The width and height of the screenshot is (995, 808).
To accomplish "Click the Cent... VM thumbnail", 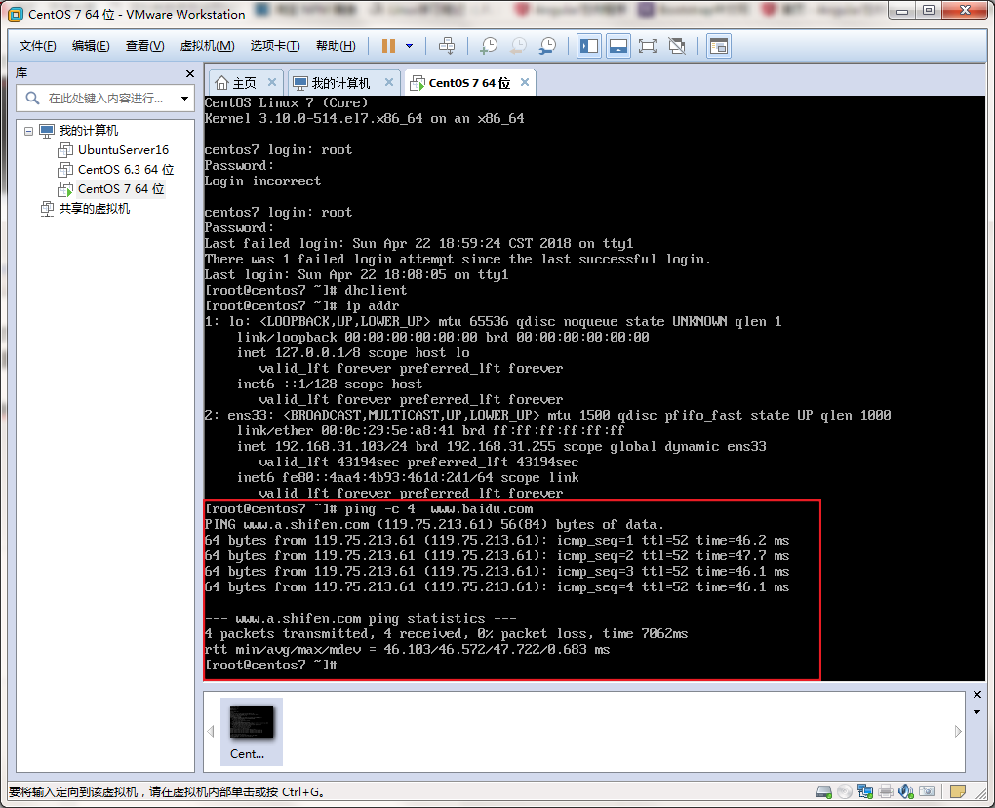I will (x=252, y=731).
